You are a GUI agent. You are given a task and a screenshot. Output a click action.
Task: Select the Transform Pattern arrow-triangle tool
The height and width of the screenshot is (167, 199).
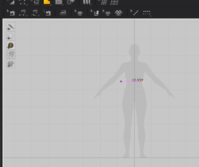11,2
